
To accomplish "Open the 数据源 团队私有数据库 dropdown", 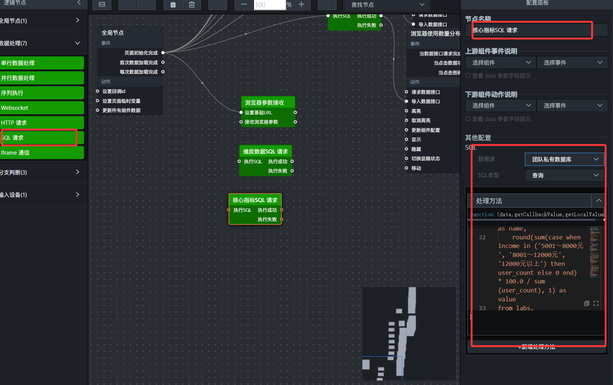I will 564,159.
